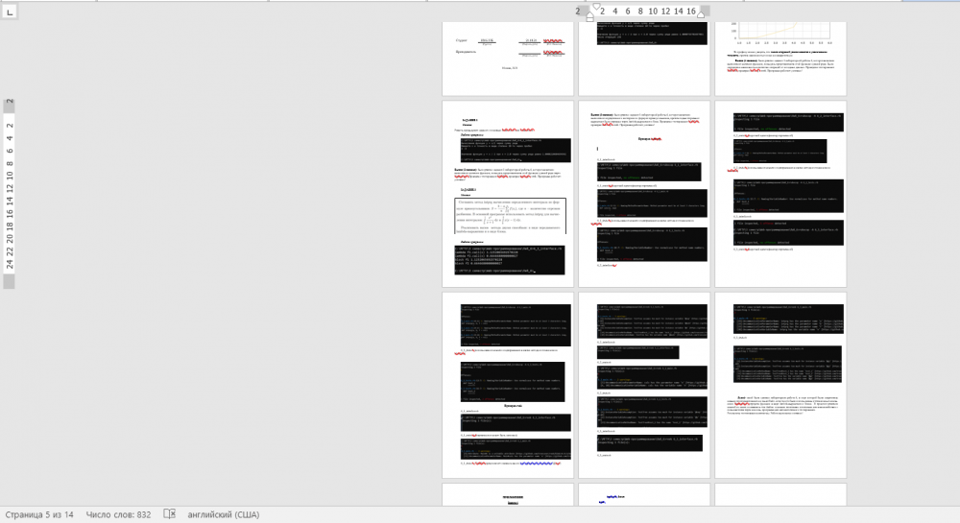
Task: Select the top page with signature lines
Action: pos(508,59)
